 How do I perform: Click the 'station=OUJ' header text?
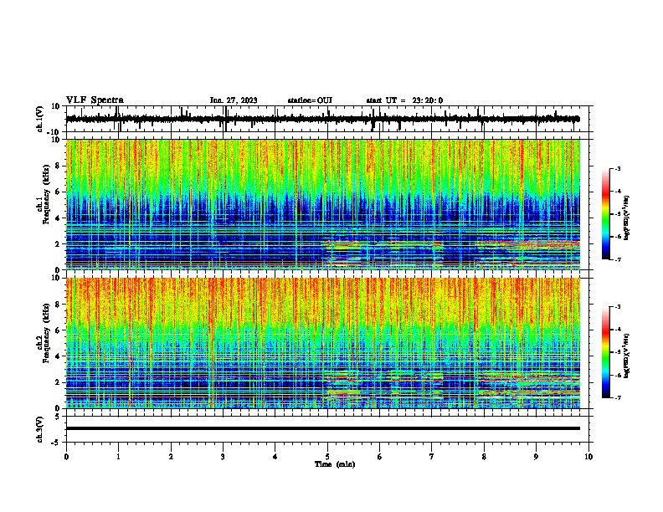click(x=310, y=100)
